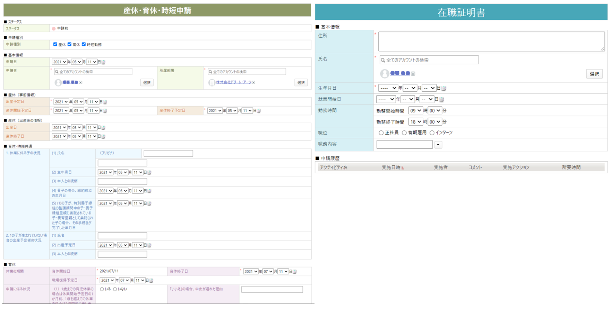Image resolution: width=612 pixels, height=309 pixels.
Task: Click the アクティビティ名 column header
Action: (334, 167)
